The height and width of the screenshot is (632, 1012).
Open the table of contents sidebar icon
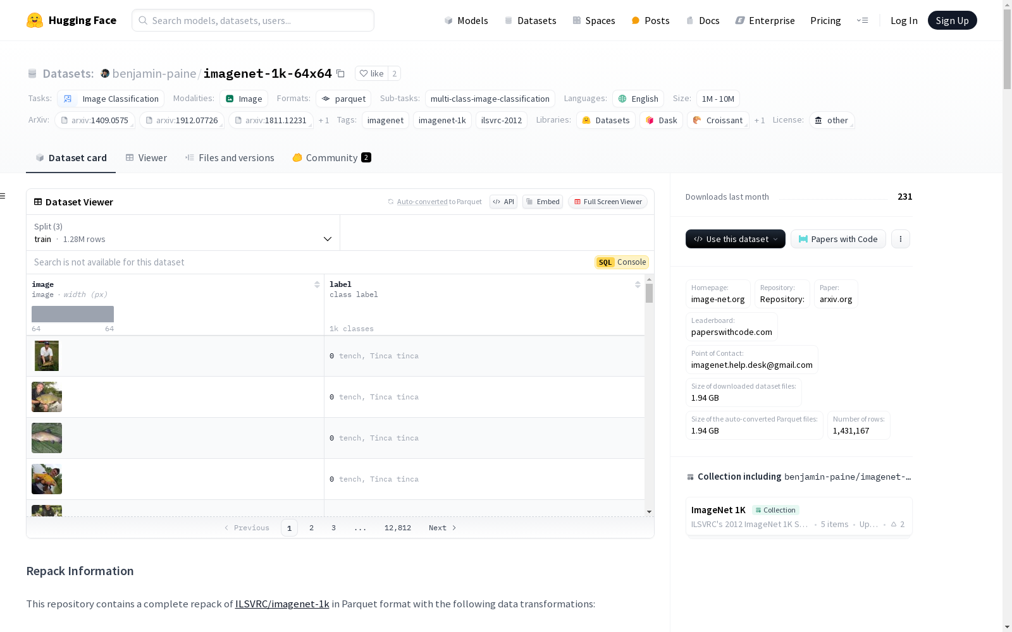click(x=3, y=196)
